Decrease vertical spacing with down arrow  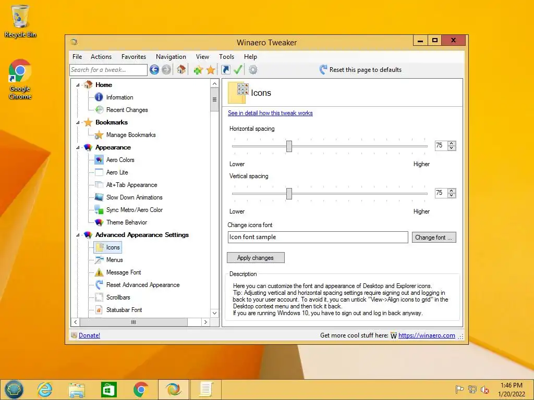click(x=452, y=195)
